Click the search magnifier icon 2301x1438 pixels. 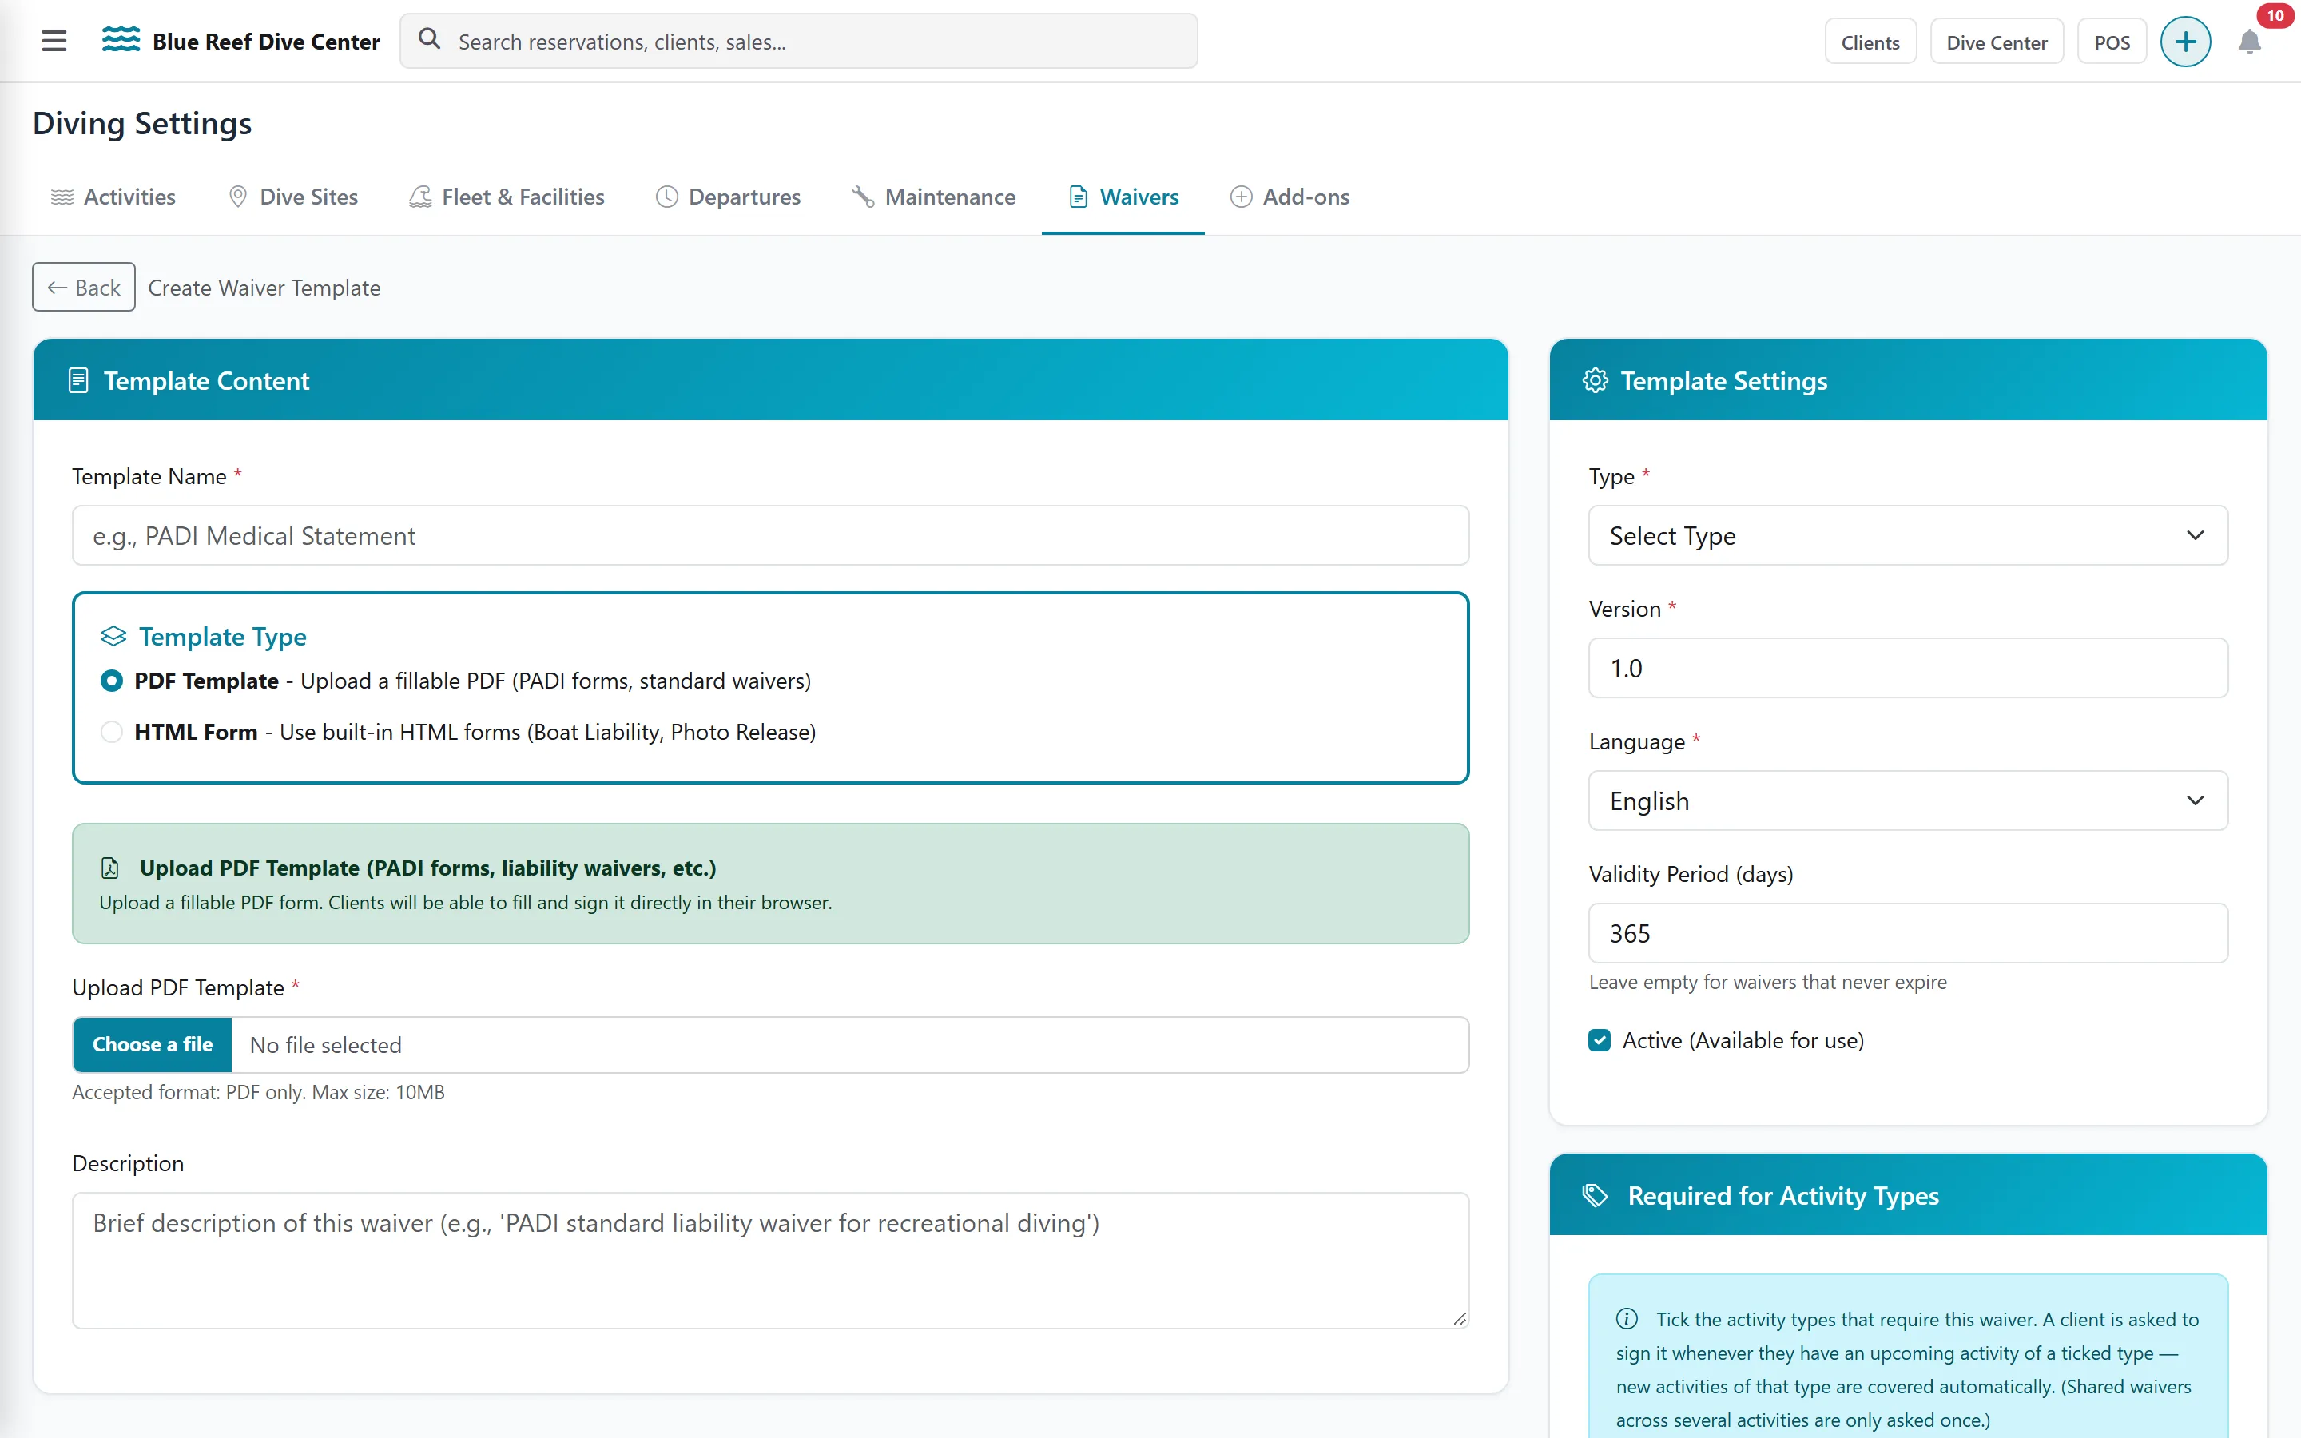coord(430,39)
